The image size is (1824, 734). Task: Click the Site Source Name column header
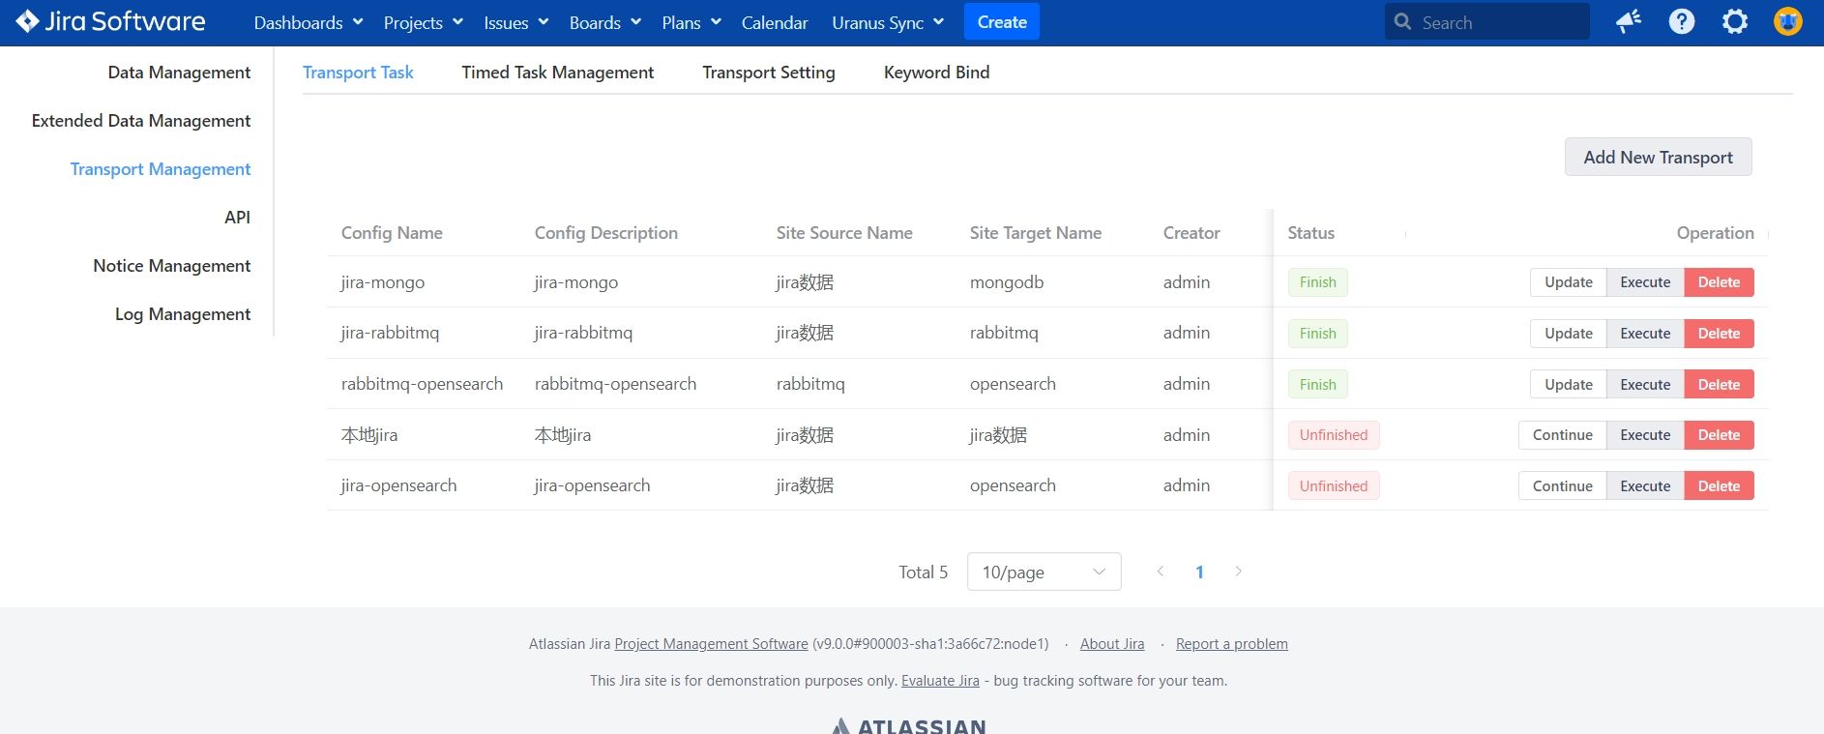tap(843, 233)
